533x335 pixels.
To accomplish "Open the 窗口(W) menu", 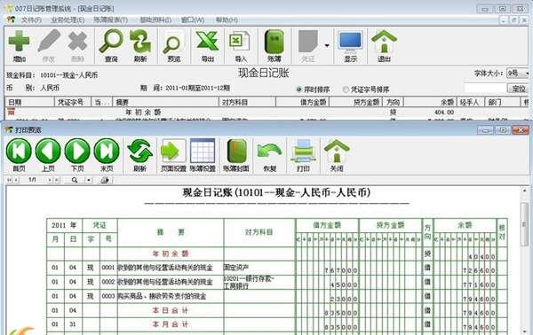I will (193, 20).
